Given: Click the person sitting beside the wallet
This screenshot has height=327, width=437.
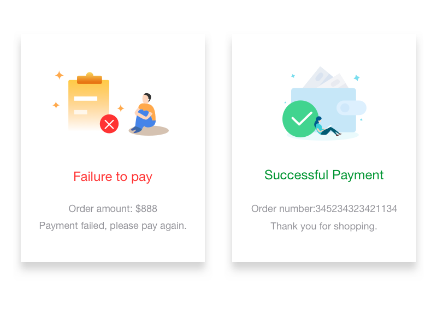Looking at the screenshot, I should [x=324, y=128].
